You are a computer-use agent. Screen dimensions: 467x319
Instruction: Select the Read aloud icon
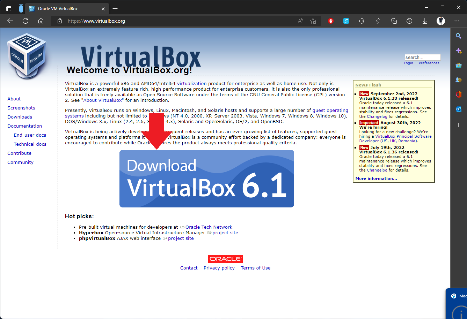click(x=300, y=21)
